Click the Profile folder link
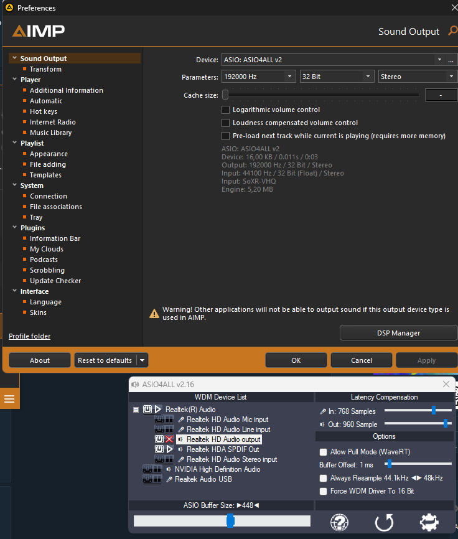This screenshot has height=539, width=458. (30, 336)
